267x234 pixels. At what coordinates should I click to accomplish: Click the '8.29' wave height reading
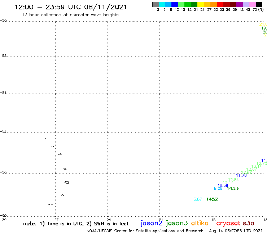[x=218, y=188]
